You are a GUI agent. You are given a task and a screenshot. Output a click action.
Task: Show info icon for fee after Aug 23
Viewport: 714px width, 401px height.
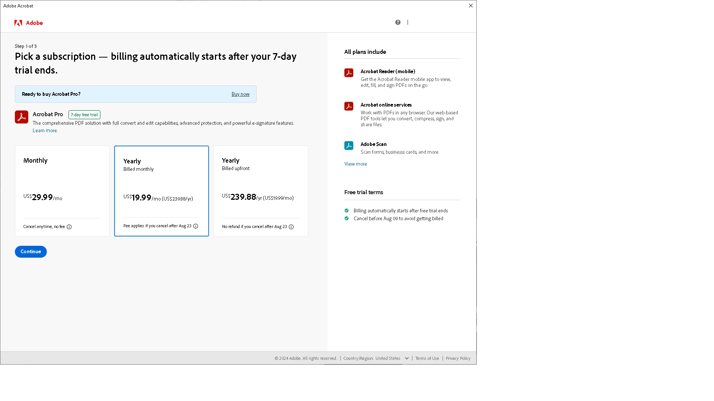pos(196,226)
